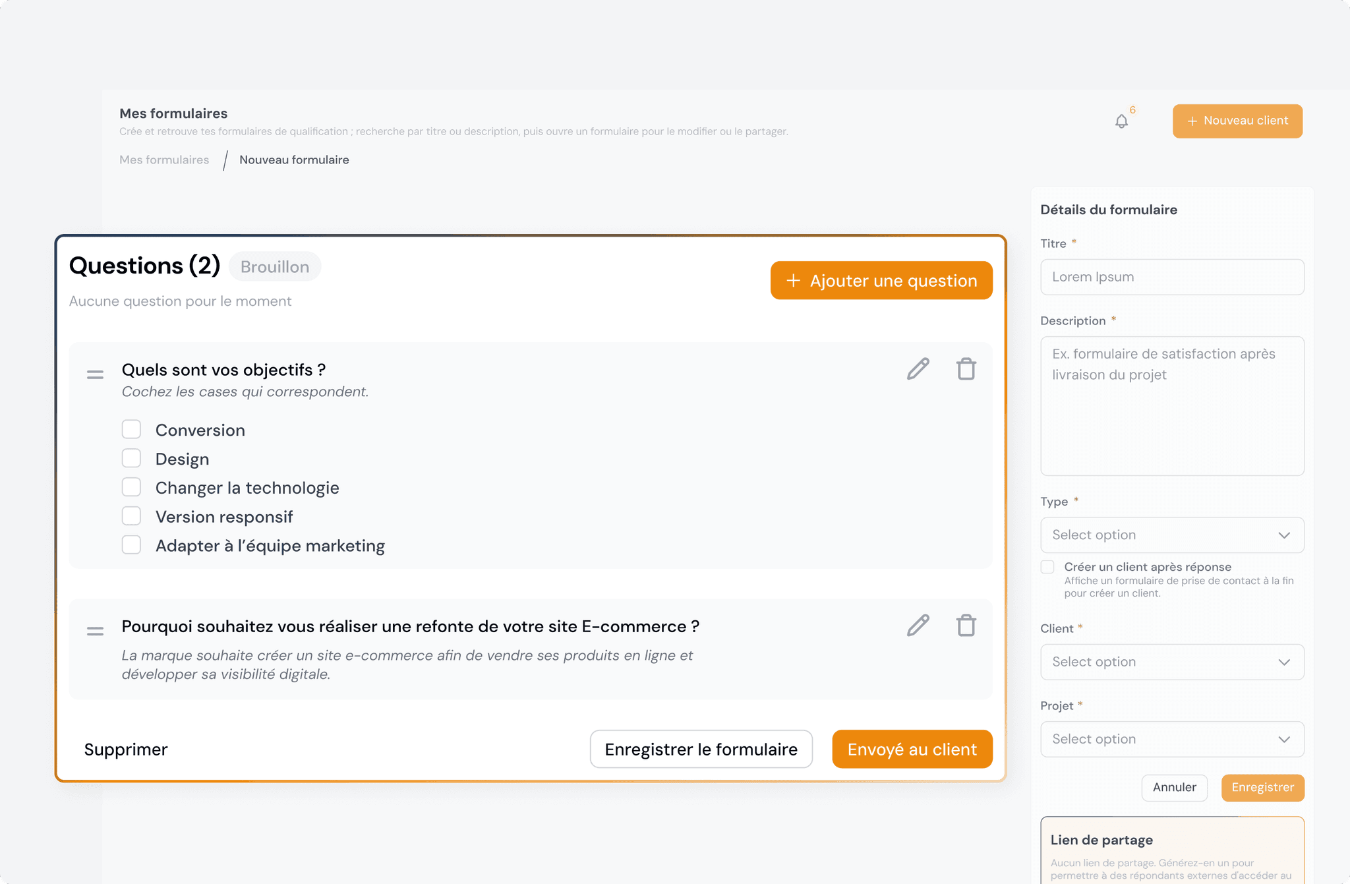Open the Type select dropdown

1172,535
